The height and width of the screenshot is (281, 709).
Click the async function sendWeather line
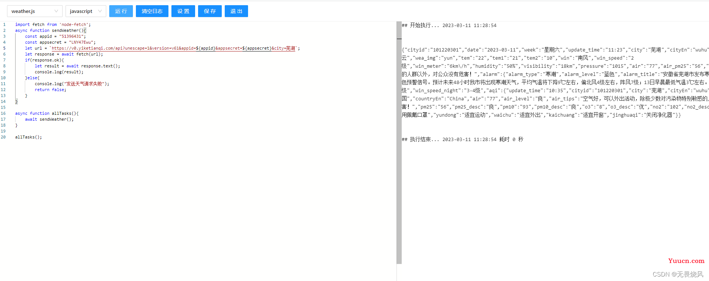point(51,30)
